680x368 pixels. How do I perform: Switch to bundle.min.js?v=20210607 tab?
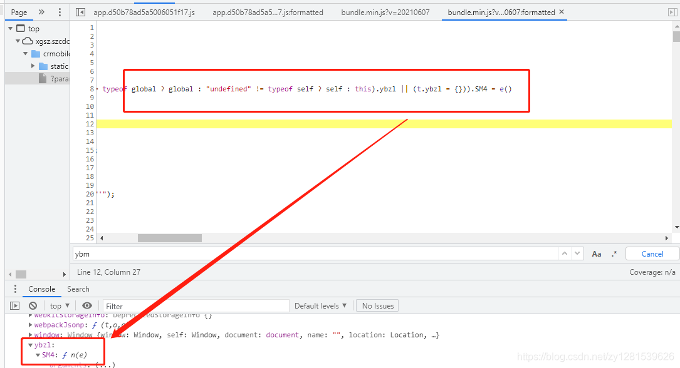[385, 13]
